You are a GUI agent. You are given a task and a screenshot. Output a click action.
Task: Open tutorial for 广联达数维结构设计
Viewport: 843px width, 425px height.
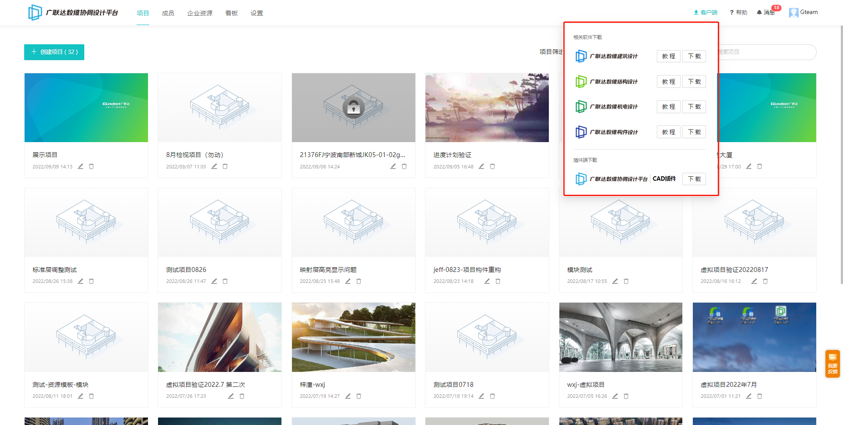(x=669, y=82)
